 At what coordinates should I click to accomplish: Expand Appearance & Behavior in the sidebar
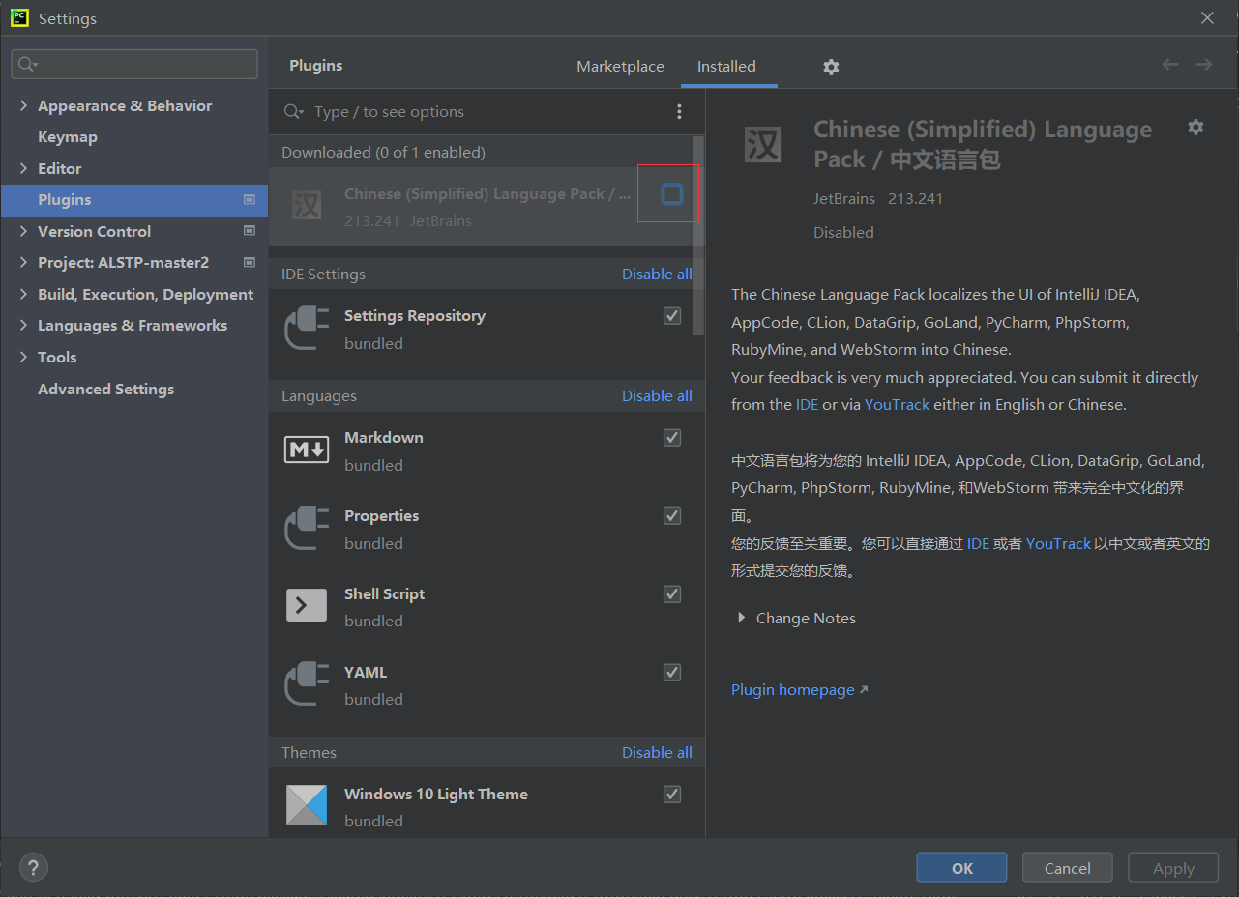[x=23, y=105]
